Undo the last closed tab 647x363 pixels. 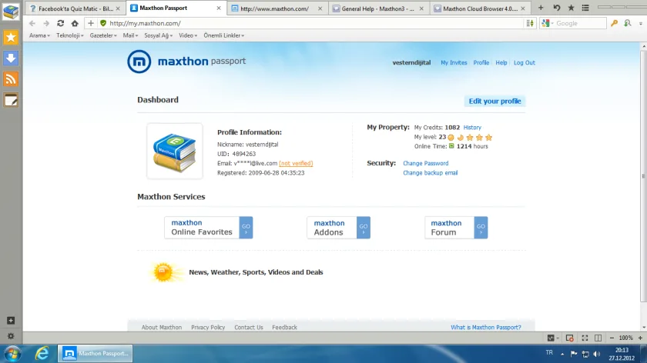[x=557, y=8]
